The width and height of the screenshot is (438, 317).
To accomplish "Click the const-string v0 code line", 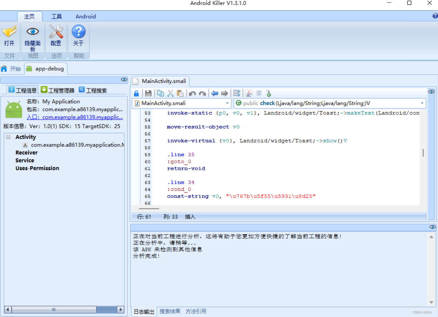I will point(241,196).
